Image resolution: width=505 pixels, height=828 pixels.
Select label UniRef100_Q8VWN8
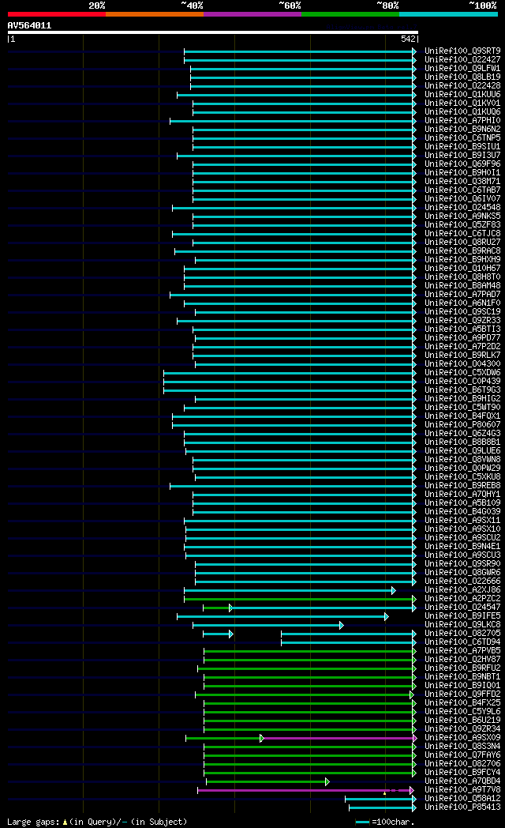click(462, 459)
